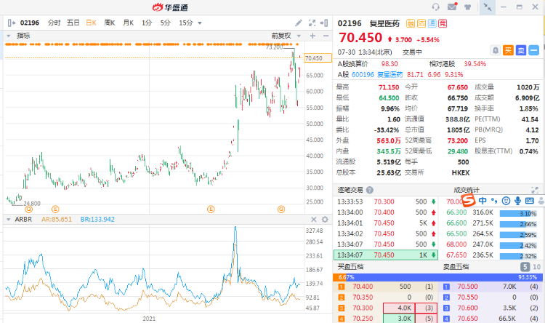The height and width of the screenshot is (323, 545).
Task: Select the 5-minute chart tab
Action: click(165, 23)
